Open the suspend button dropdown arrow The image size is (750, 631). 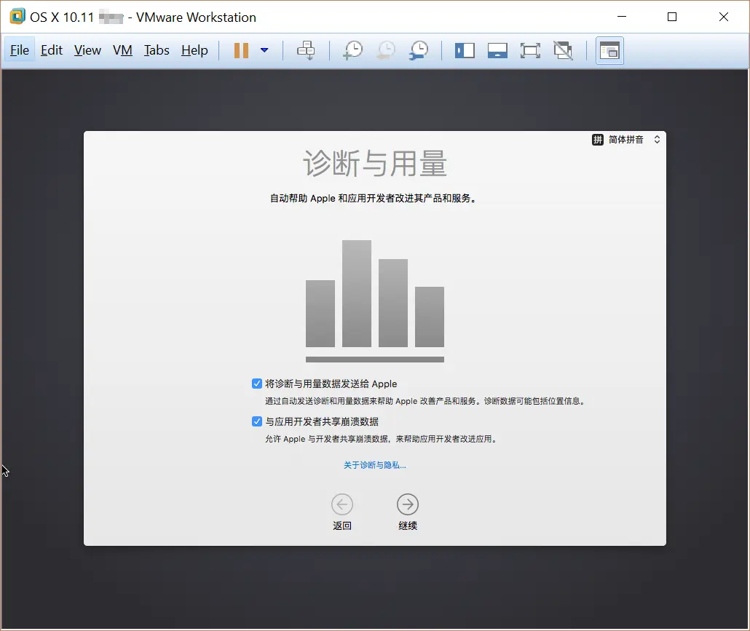pyautogui.click(x=264, y=50)
